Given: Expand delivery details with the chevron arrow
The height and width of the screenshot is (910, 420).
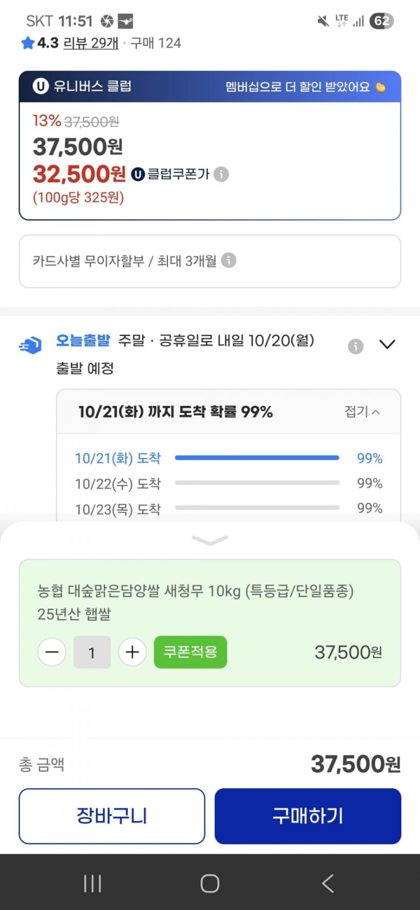Looking at the screenshot, I should pos(387,345).
